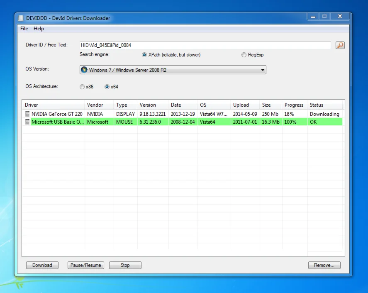The width and height of the screenshot is (368, 293).
Task: Click the DEVIDDD app icon in title bar
Action: pyautogui.click(x=21, y=18)
